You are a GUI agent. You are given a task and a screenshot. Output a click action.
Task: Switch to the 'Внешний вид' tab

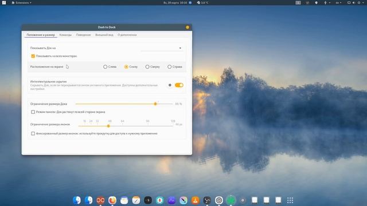[x=104, y=35]
